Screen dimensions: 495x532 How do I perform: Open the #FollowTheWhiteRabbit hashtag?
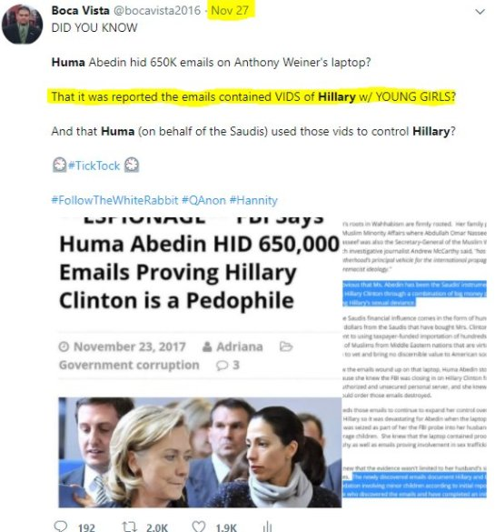coord(114,200)
